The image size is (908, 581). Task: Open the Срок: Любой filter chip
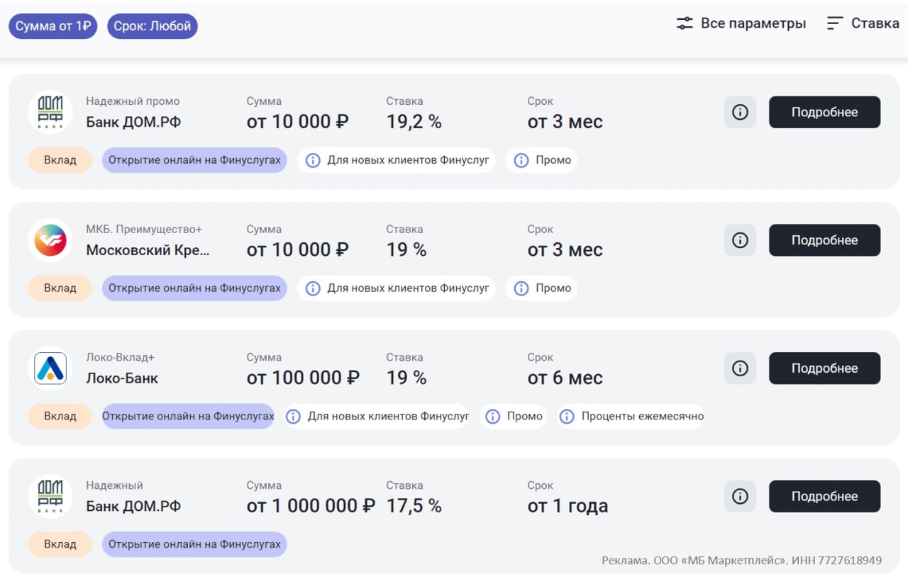(153, 26)
